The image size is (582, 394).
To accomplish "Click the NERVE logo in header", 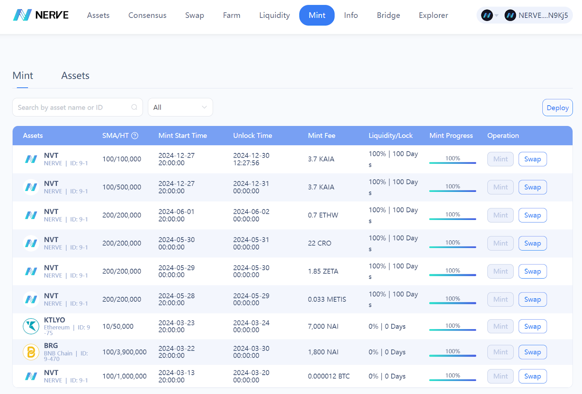I will 41,15.
